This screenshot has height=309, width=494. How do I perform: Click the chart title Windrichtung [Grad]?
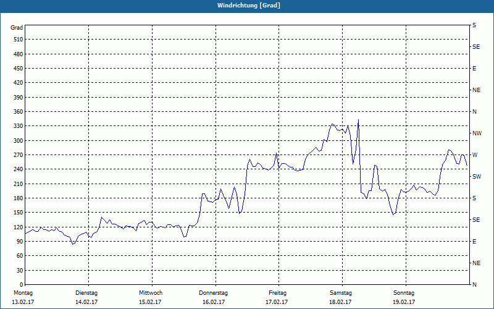point(249,6)
